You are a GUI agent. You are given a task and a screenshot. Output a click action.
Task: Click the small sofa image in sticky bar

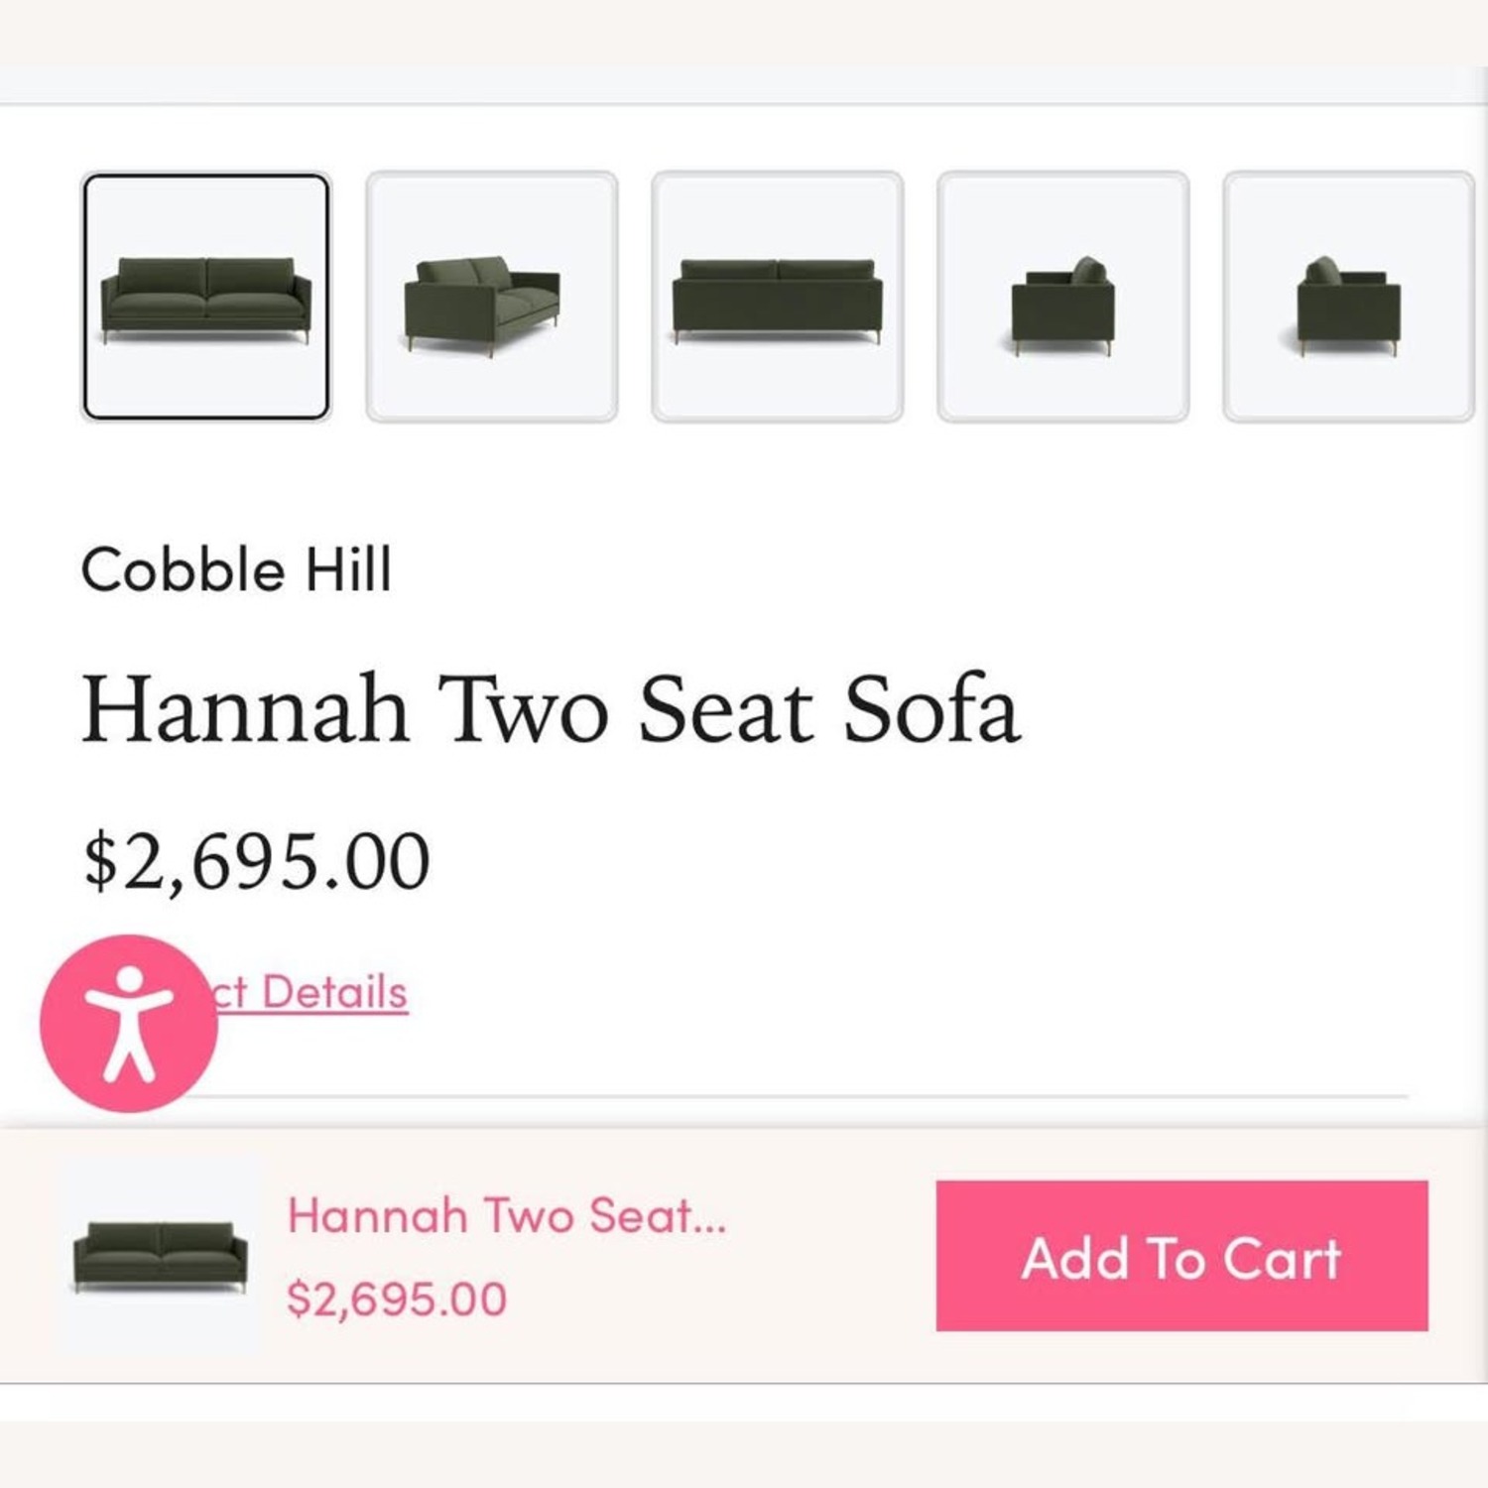point(161,1256)
